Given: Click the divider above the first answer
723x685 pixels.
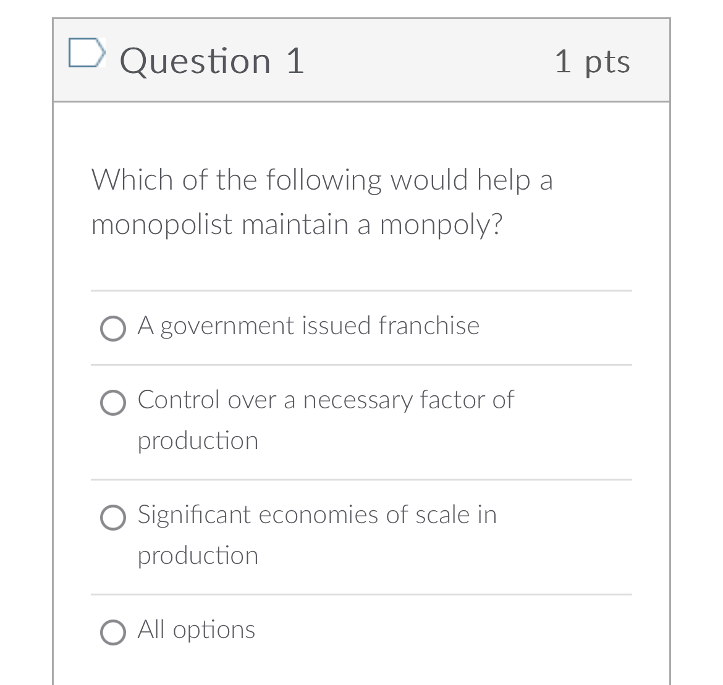Looking at the screenshot, I should [361, 291].
